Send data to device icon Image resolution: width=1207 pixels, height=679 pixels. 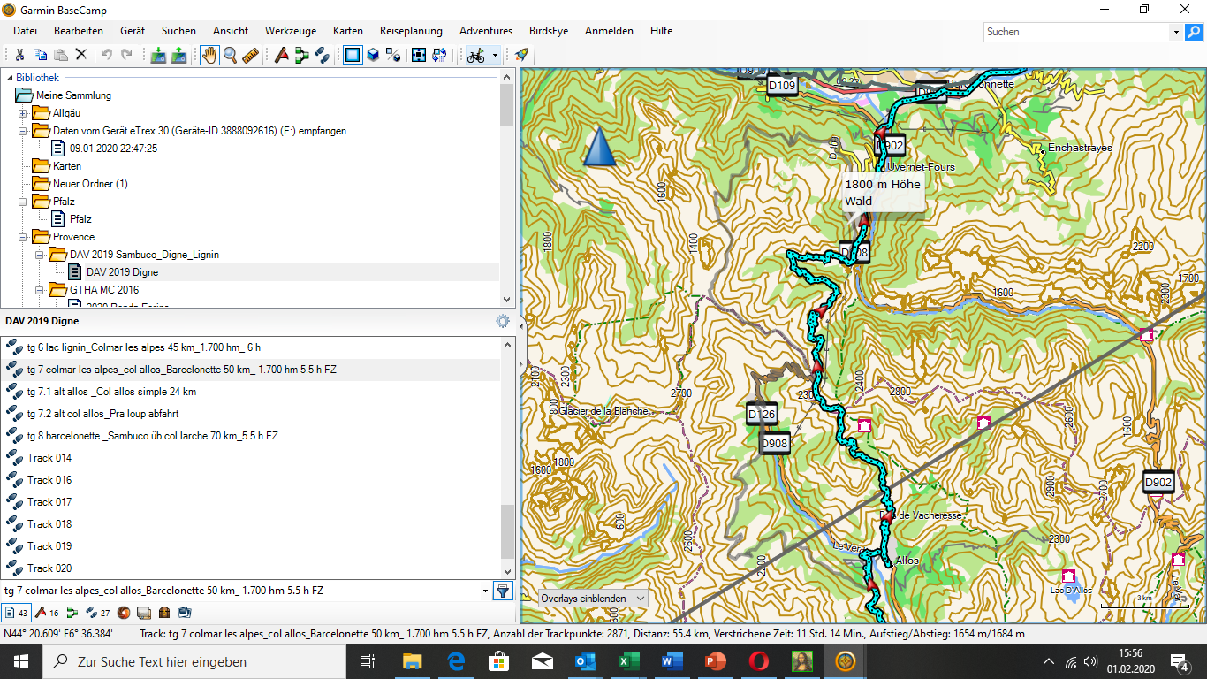(158, 55)
